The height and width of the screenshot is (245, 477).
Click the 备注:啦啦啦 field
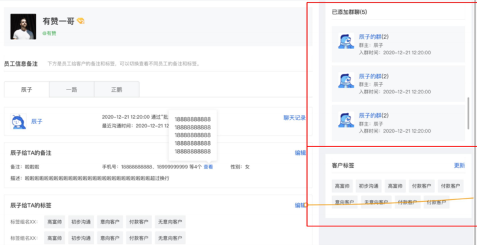click(x=25, y=167)
